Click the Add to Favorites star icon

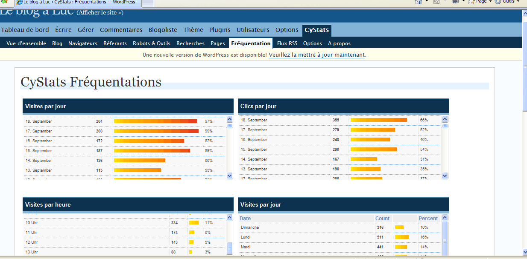click(5, 2)
